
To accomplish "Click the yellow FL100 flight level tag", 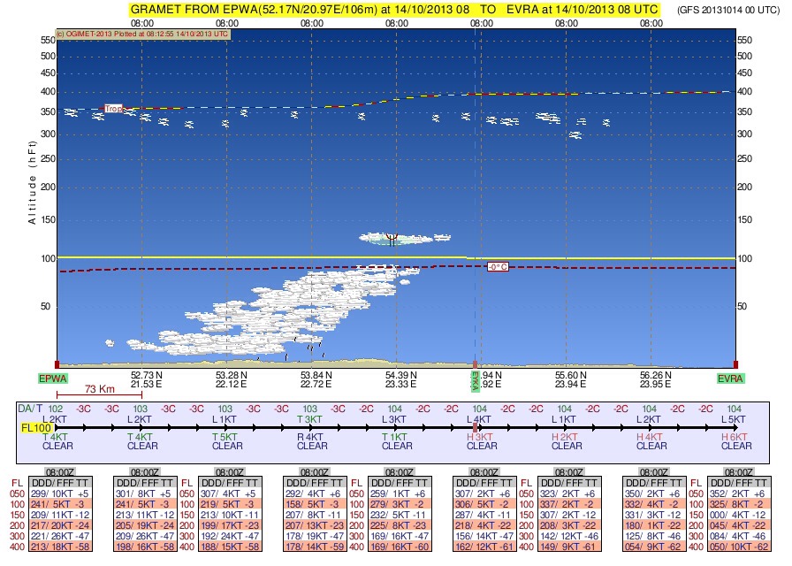I will [35, 426].
